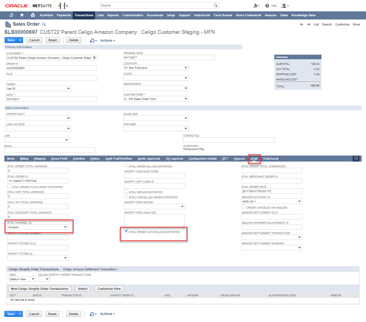Image resolution: width=366 pixels, height=322 pixels.
Task: Click the Promise Date field
Action: point(169,57)
